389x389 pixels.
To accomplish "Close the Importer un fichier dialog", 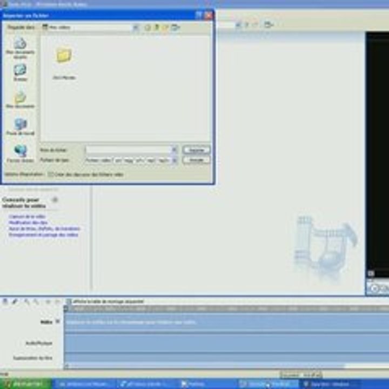I will [209, 15].
